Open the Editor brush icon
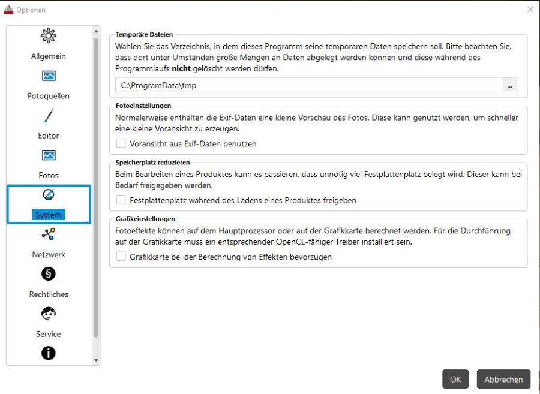The height and width of the screenshot is (394, 540). coord(49,115)
